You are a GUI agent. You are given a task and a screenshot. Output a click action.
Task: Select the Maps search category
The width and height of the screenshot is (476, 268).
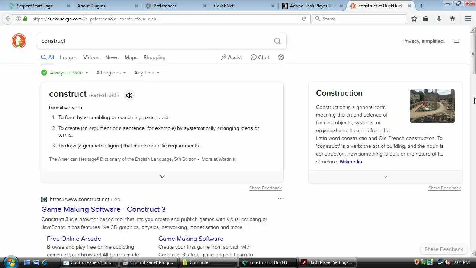[131, 57]
